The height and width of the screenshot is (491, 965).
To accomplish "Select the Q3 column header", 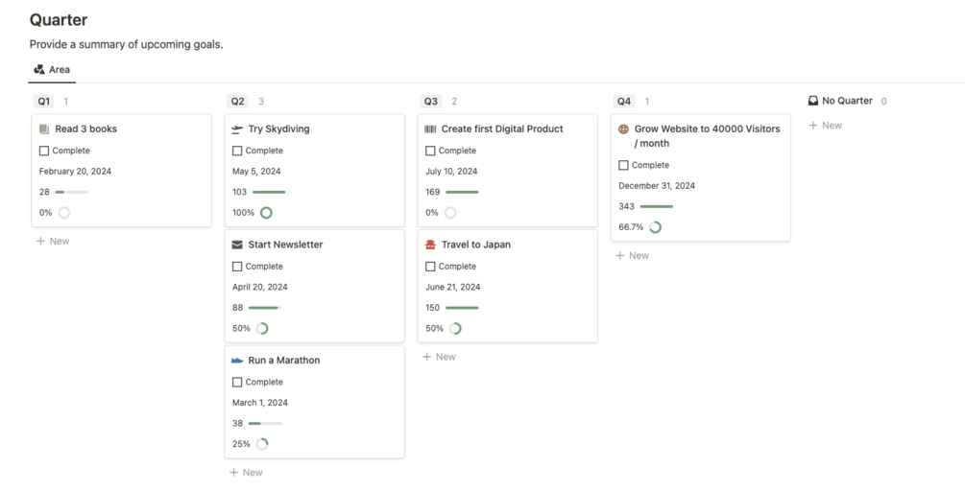I will pyautogui.click(x=430, y=102).
